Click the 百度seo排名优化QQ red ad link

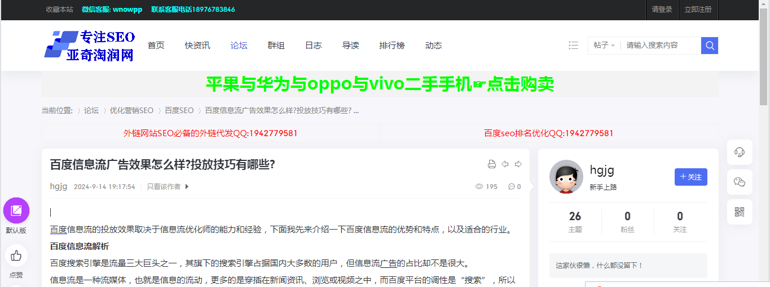(x=549, y=133)
